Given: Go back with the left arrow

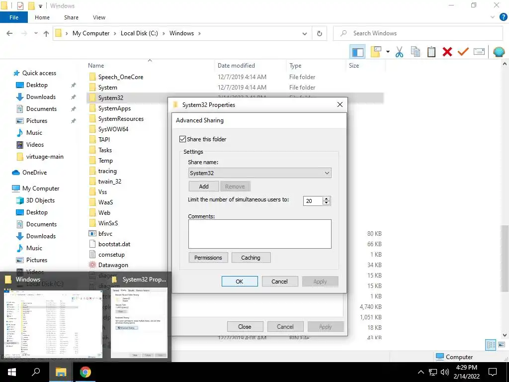Looking at the screenshot, I should coord(10,33).
